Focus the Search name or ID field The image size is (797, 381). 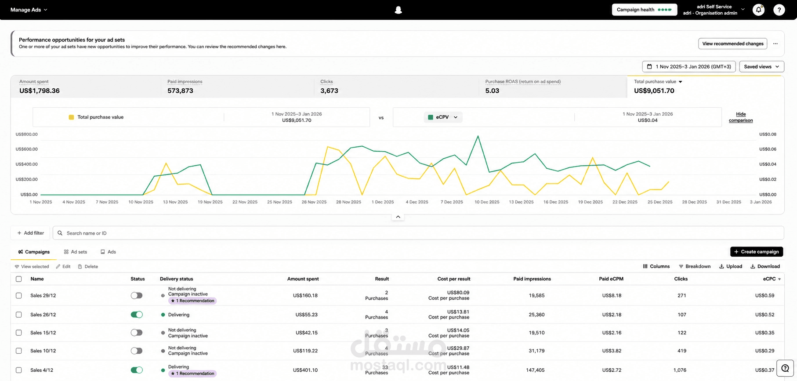418,233
